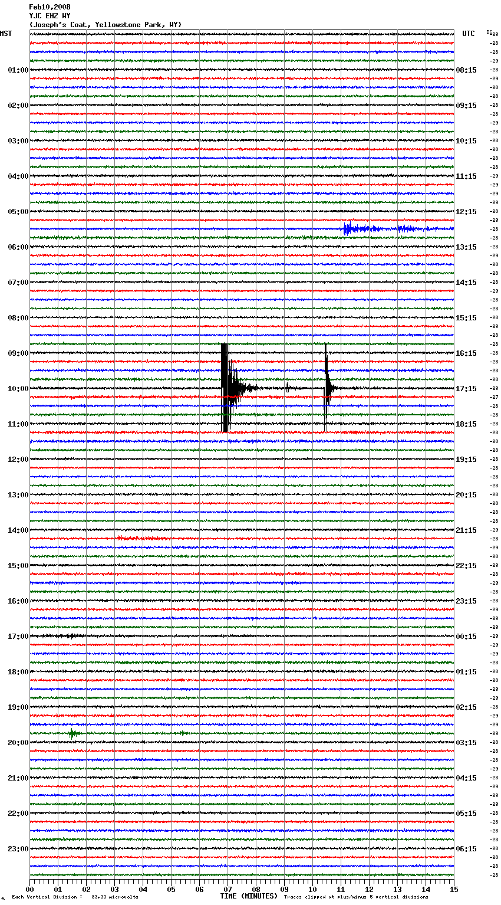The height and width of the screenshot is (905, 501).
Task: Click the 00 minute tick label
Action: point(29,889)
